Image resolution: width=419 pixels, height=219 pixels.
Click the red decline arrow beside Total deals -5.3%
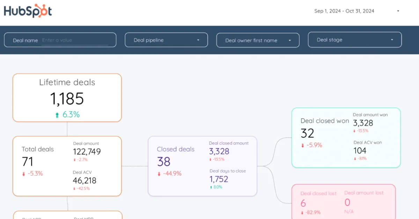[23, 173]
